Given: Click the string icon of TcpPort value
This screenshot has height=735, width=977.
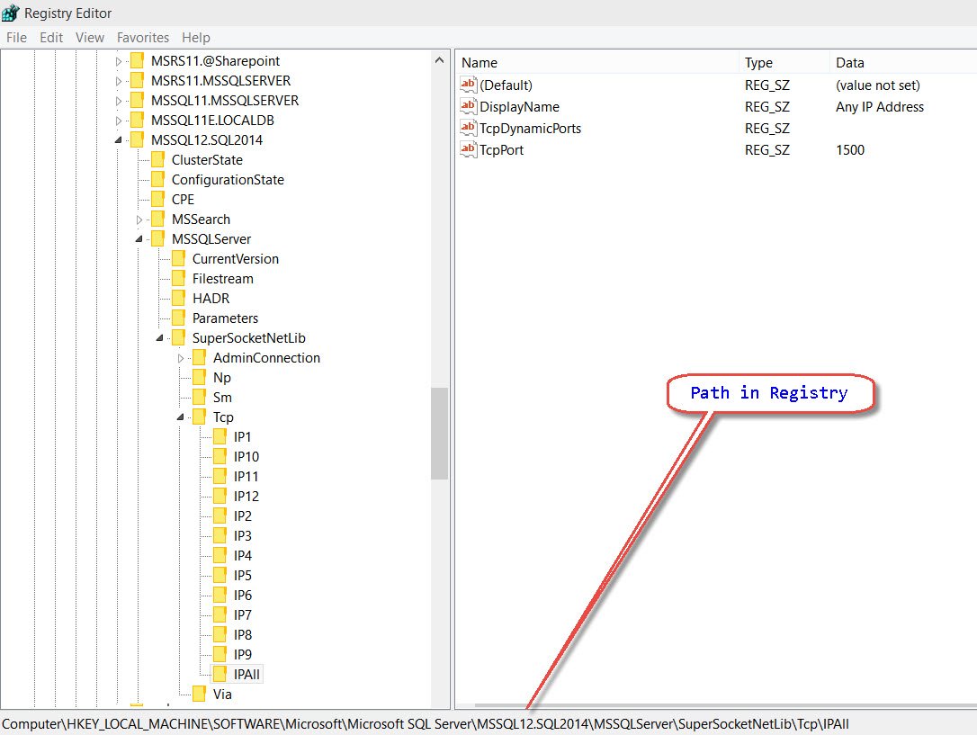Looking at the screenshot, I should [x=469, y=149].
